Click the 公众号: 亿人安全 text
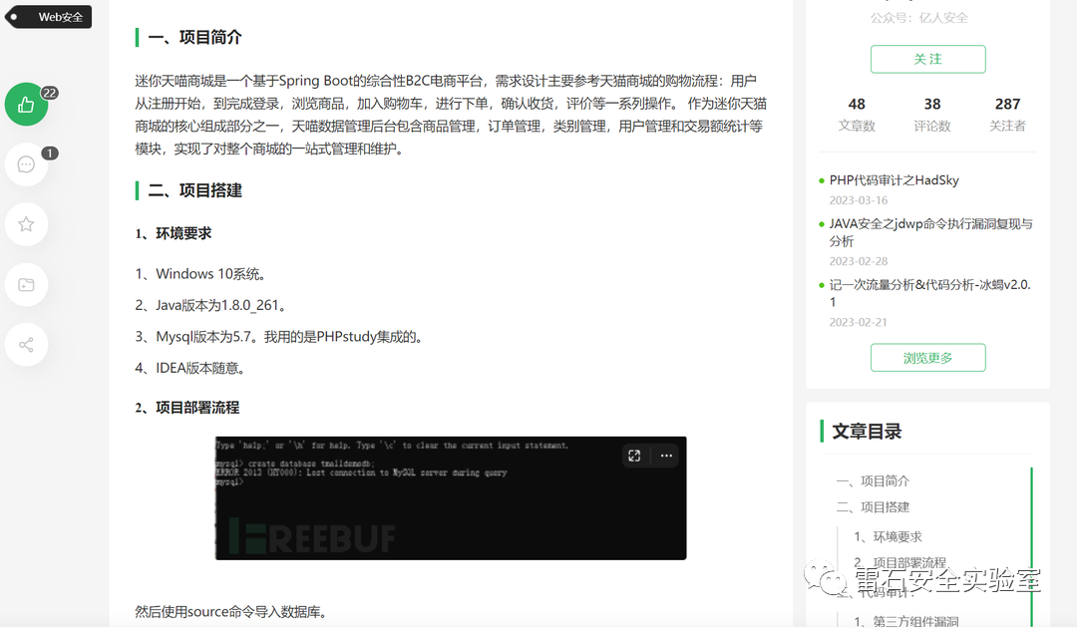 tap(919, 18)
